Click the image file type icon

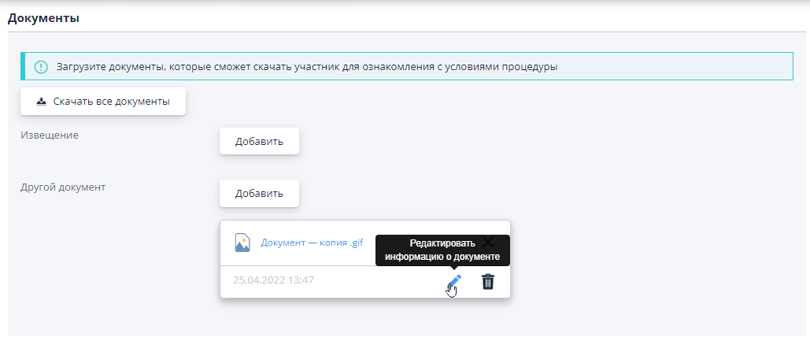click(242, 243)
